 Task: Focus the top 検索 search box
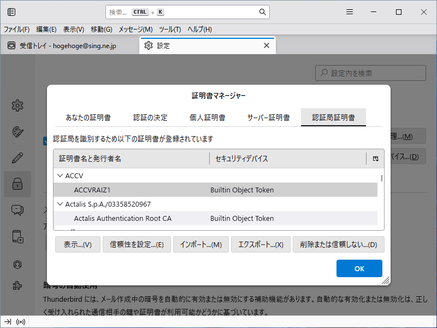point(187,12)
